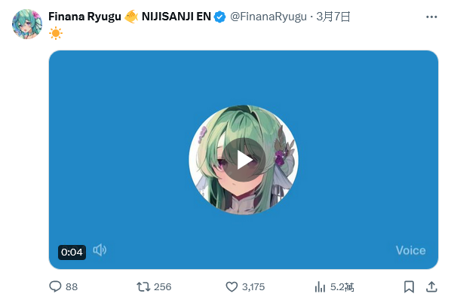The image size is (451, 303).
Task: Click the sun emoji in tweet text
Action: pyautogui.click(x=56, y=33)
